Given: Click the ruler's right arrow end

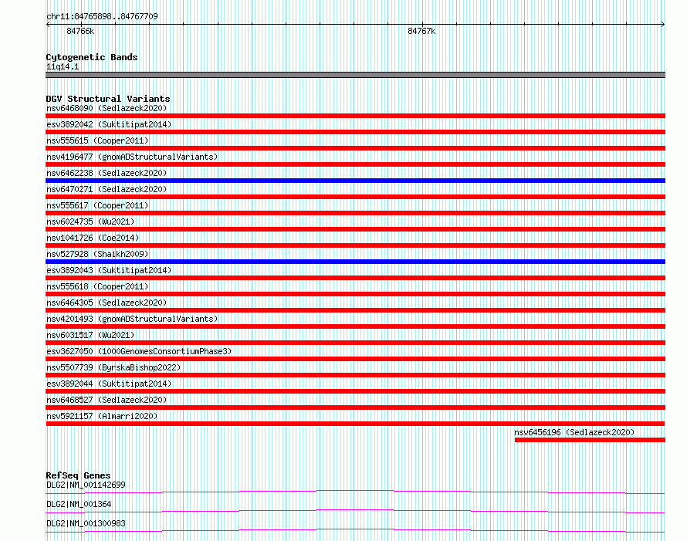Looking at the screenshot, I should click(x=663, y=25).
